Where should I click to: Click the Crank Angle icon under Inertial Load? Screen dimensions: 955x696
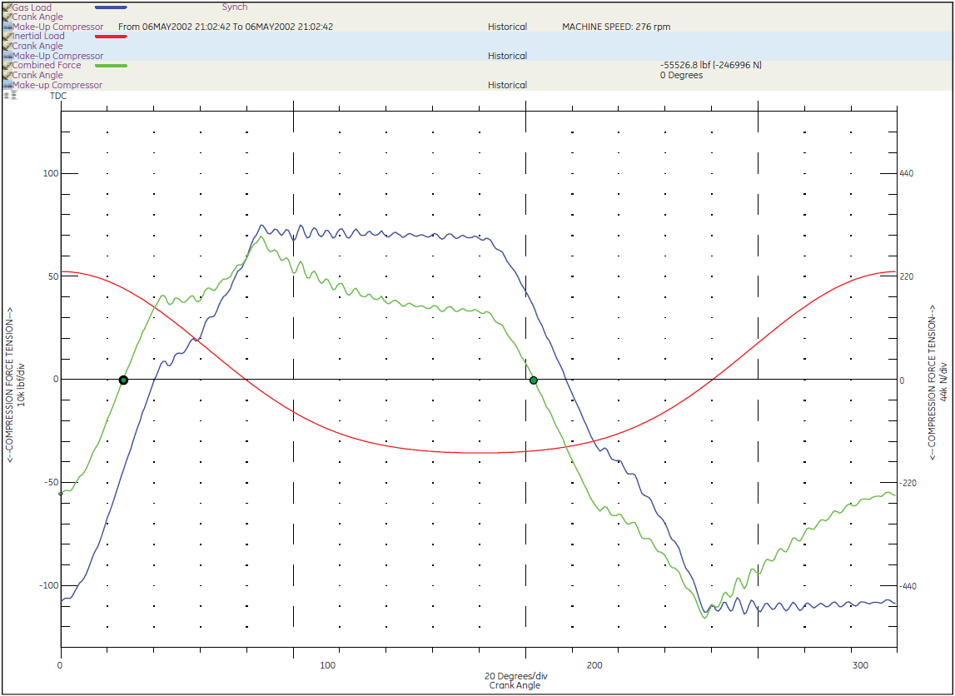click(8, 46)
